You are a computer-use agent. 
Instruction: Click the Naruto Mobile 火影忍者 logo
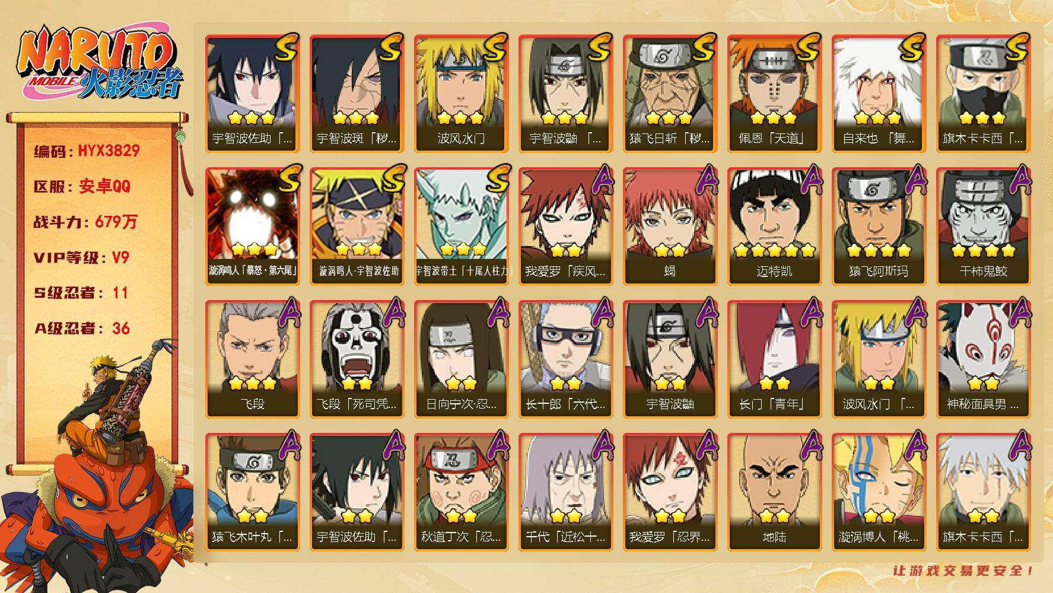[x=98, y=65]
